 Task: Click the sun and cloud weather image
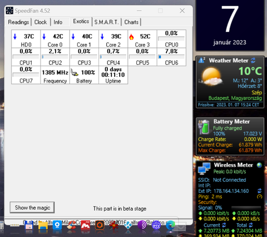click(x=211, y=76)
